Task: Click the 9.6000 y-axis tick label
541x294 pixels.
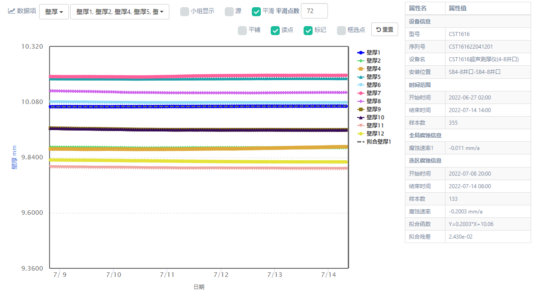Action: [x=32, y=213]
